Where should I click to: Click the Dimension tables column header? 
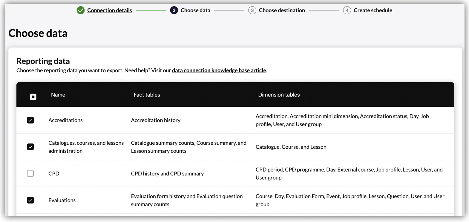point(279,95)
